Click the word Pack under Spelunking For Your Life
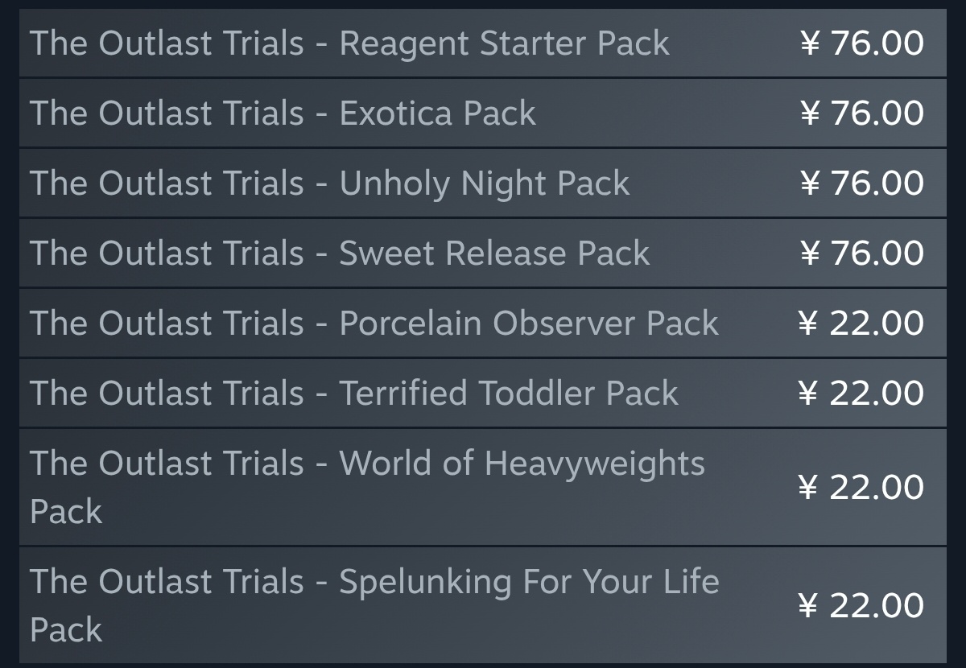The width and height of the screenshot is (966, 668). pos(66,630)
